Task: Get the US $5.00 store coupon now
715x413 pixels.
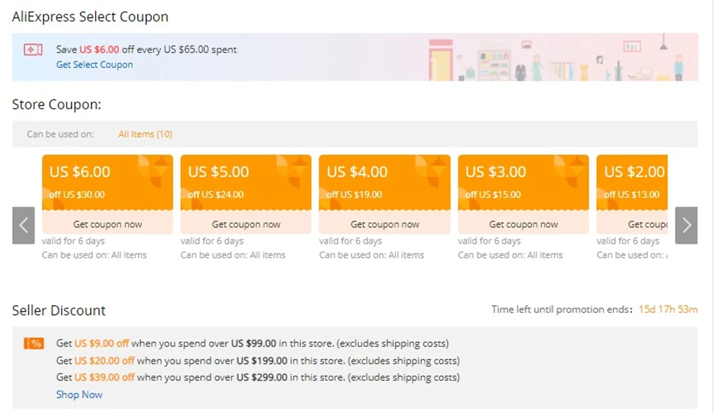Action: pos(246,224)
